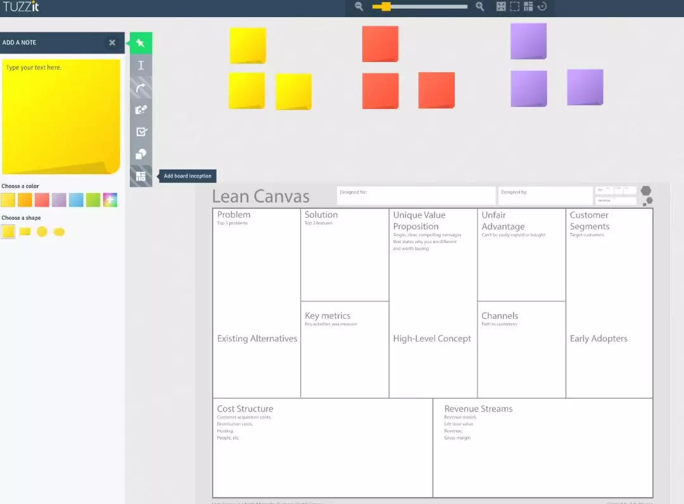
Task: Click the zoom in magnifier
Action: (x=480, y=6)
